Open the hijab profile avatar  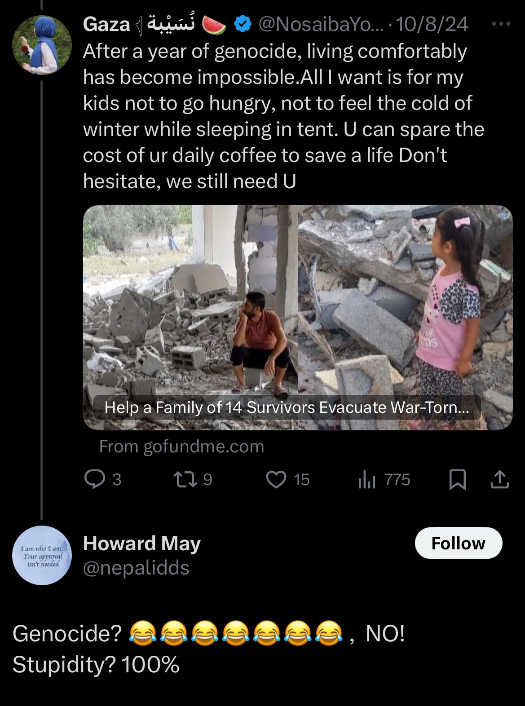(x=42, y=45)
